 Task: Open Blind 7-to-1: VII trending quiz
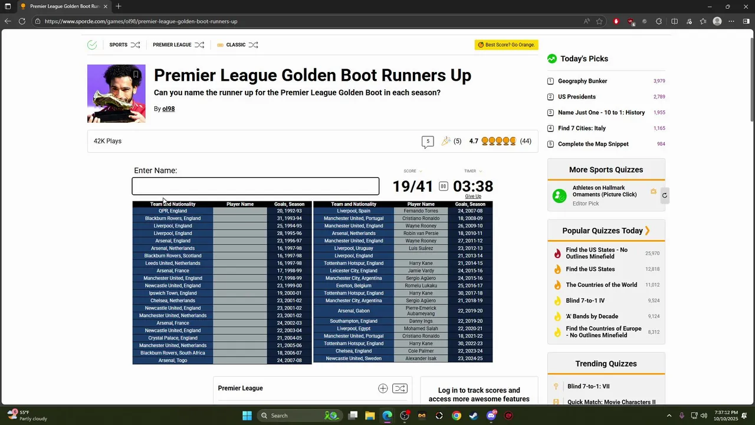589,387
